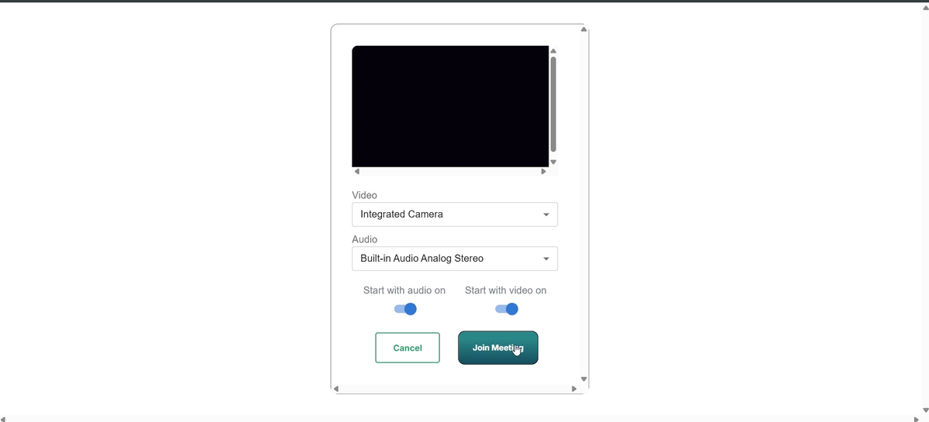Expand the Built-in Audio Analog Stereo dropdown
929x422 pixels.
pos(455,259)
